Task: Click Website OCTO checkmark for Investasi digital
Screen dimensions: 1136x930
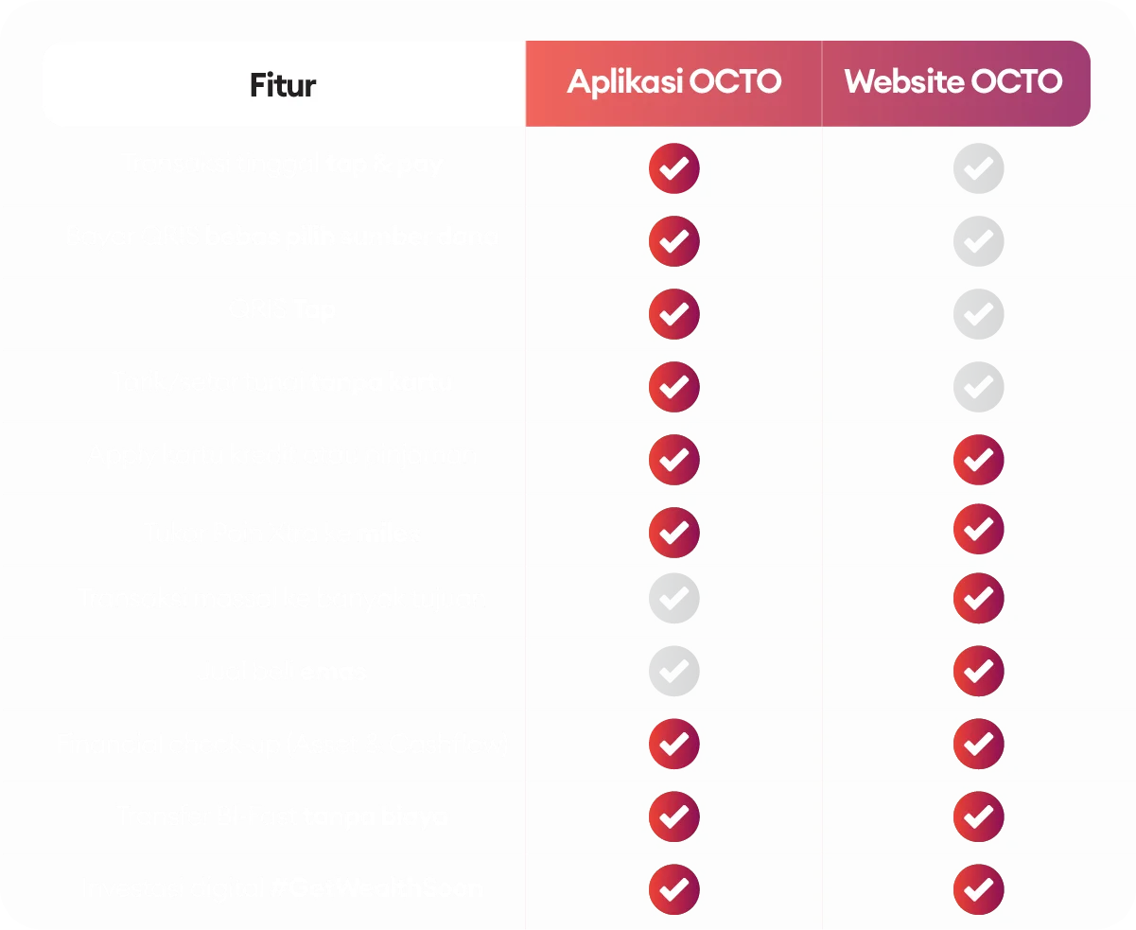Action: 978,889
